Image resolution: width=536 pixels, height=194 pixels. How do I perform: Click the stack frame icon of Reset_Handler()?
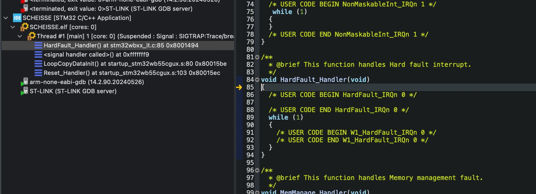click(x=38, y=73)
